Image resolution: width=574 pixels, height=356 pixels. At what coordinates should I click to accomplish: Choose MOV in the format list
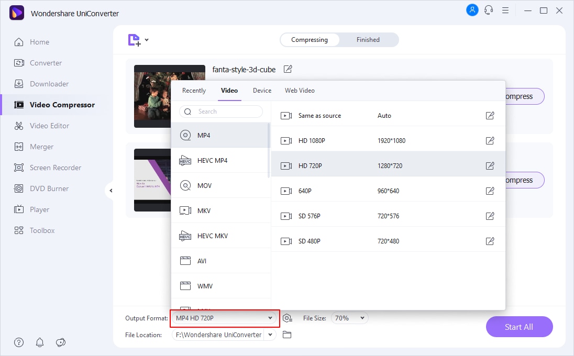point(220,185)
